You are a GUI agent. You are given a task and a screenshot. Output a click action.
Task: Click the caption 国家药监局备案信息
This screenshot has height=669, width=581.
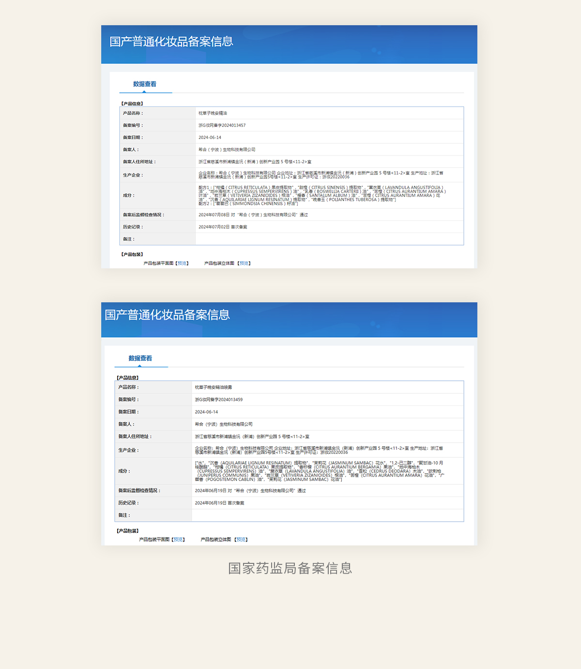(290, 568)
